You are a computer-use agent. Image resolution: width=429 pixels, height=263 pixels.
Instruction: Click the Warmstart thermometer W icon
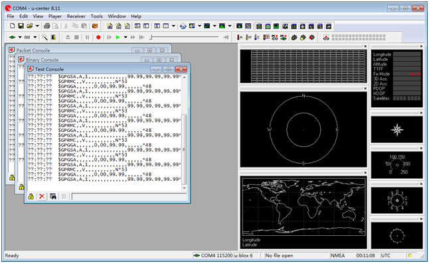click(x=248, y=37)
